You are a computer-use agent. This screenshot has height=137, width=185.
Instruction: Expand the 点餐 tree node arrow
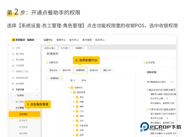pos(74,102)
